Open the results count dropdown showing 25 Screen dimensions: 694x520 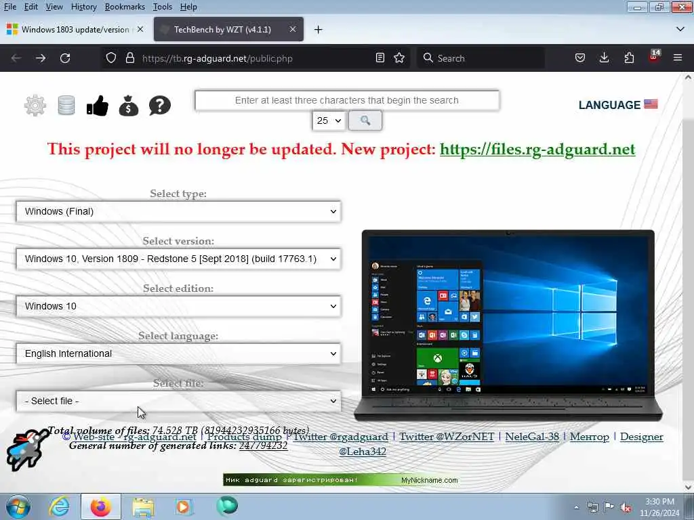pyautogui.click(x=329, y=121)
